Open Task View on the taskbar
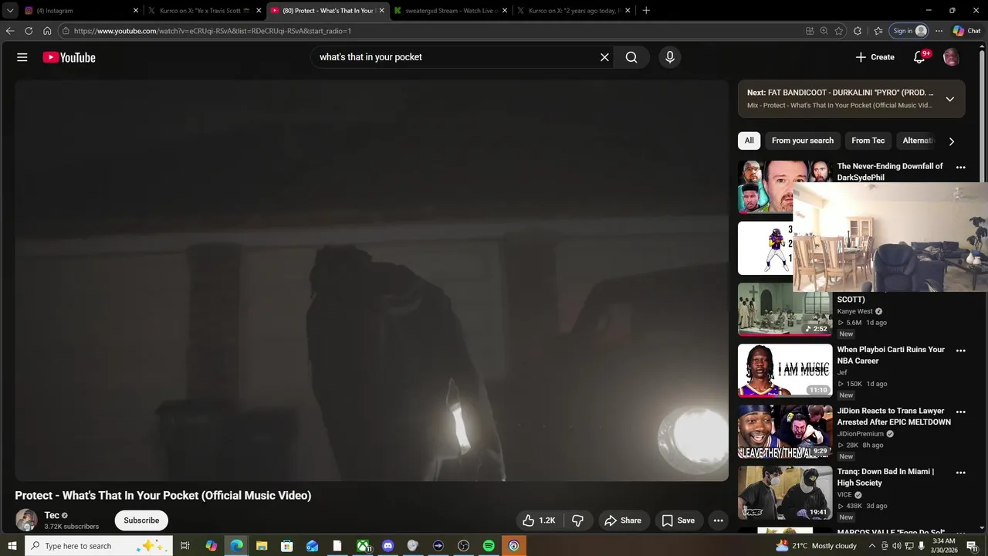The width and height of the screenshot is (988, 556). (185, 546)
